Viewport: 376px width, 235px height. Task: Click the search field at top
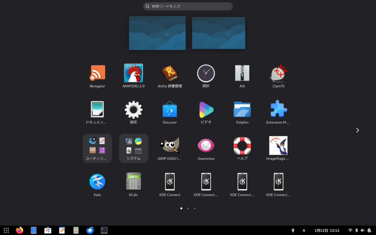[188, 6]
